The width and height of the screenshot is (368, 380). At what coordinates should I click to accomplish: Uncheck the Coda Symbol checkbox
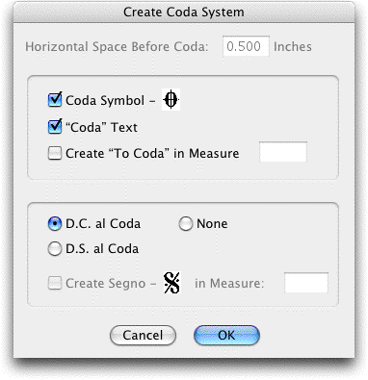pyautogui.click(x=55, y=100)
